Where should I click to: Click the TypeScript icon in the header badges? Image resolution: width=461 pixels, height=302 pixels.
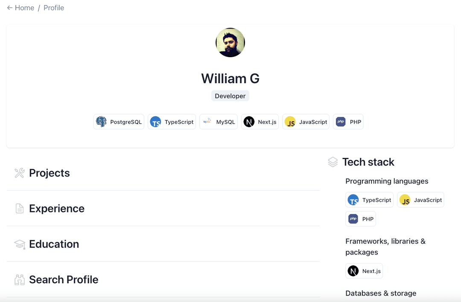coord(155,122)
